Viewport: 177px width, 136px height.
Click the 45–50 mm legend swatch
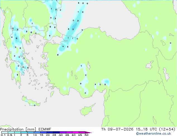[x=82, y=132]
